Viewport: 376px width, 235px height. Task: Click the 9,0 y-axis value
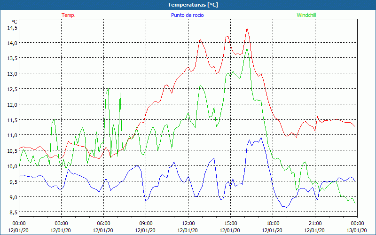[13, 197]
